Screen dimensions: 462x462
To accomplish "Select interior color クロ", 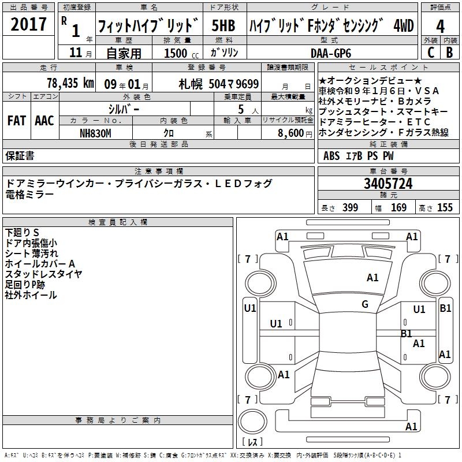I will (x=169, y=133).
